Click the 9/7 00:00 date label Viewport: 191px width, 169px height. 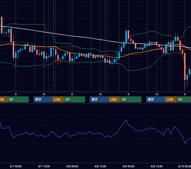click(16, 166)
